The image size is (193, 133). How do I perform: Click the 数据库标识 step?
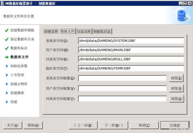19,48
